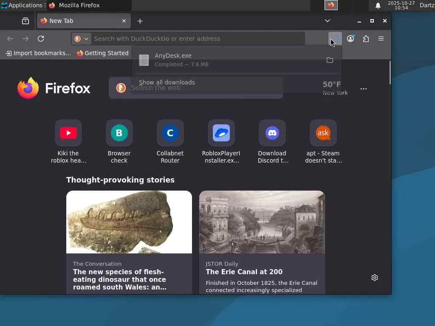Open the Firefox hamburger menu
The height and width of the screenshot is (326, 435).
pos(381,39)
